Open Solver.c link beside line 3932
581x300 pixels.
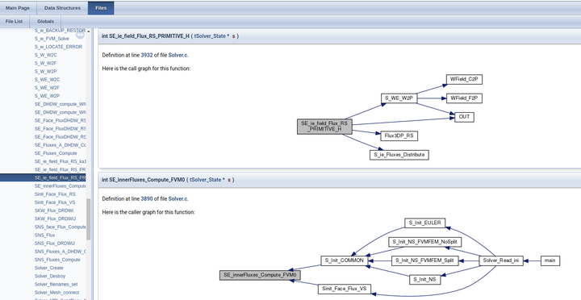point(178,55)
